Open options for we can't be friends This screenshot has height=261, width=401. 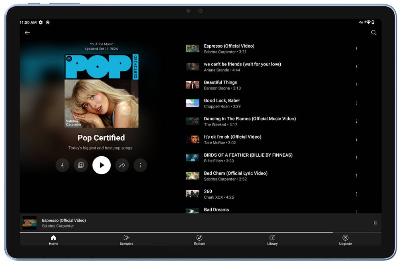click(x=356, y=66)
